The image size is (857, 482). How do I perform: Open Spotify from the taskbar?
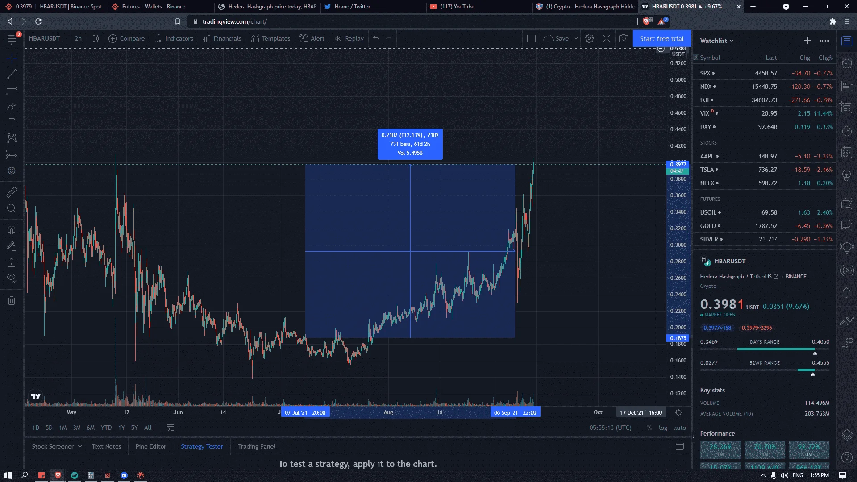(75, 475)
